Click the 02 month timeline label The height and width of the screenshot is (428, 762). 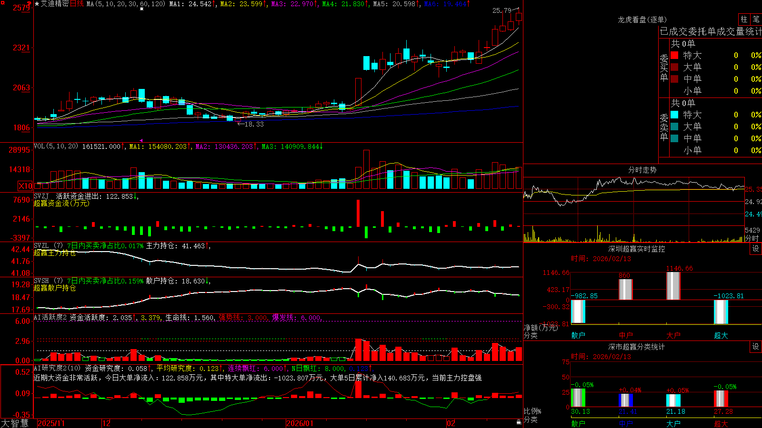tap(451, 423)
